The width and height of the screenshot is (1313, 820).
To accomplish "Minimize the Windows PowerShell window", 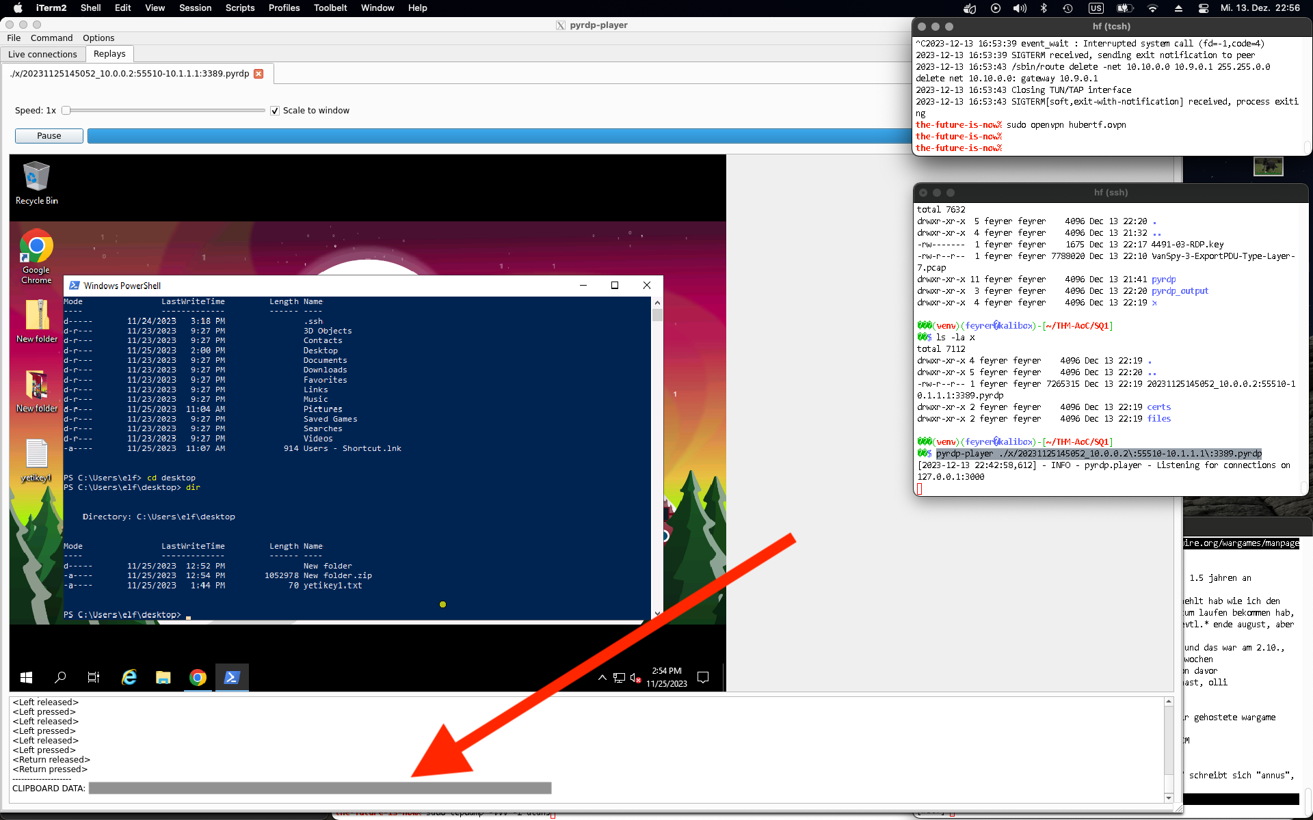I will (x=583, y=286).
